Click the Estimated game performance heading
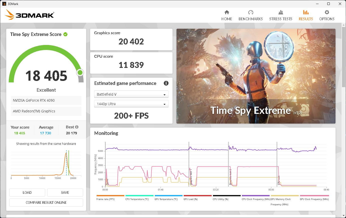346x218 pixels. click(125, 83)
